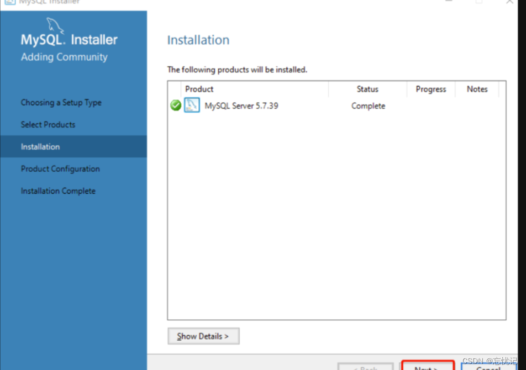The image size is (526, 370).
Task: Click the MySQL dolphin logo
Action: [55, 26]
